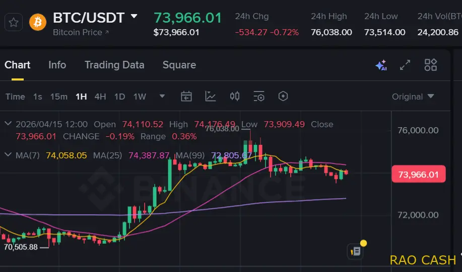Click the 72,000.00 price axis label
The width and height of the screenshot is (462, 272).
click(418, 215)
